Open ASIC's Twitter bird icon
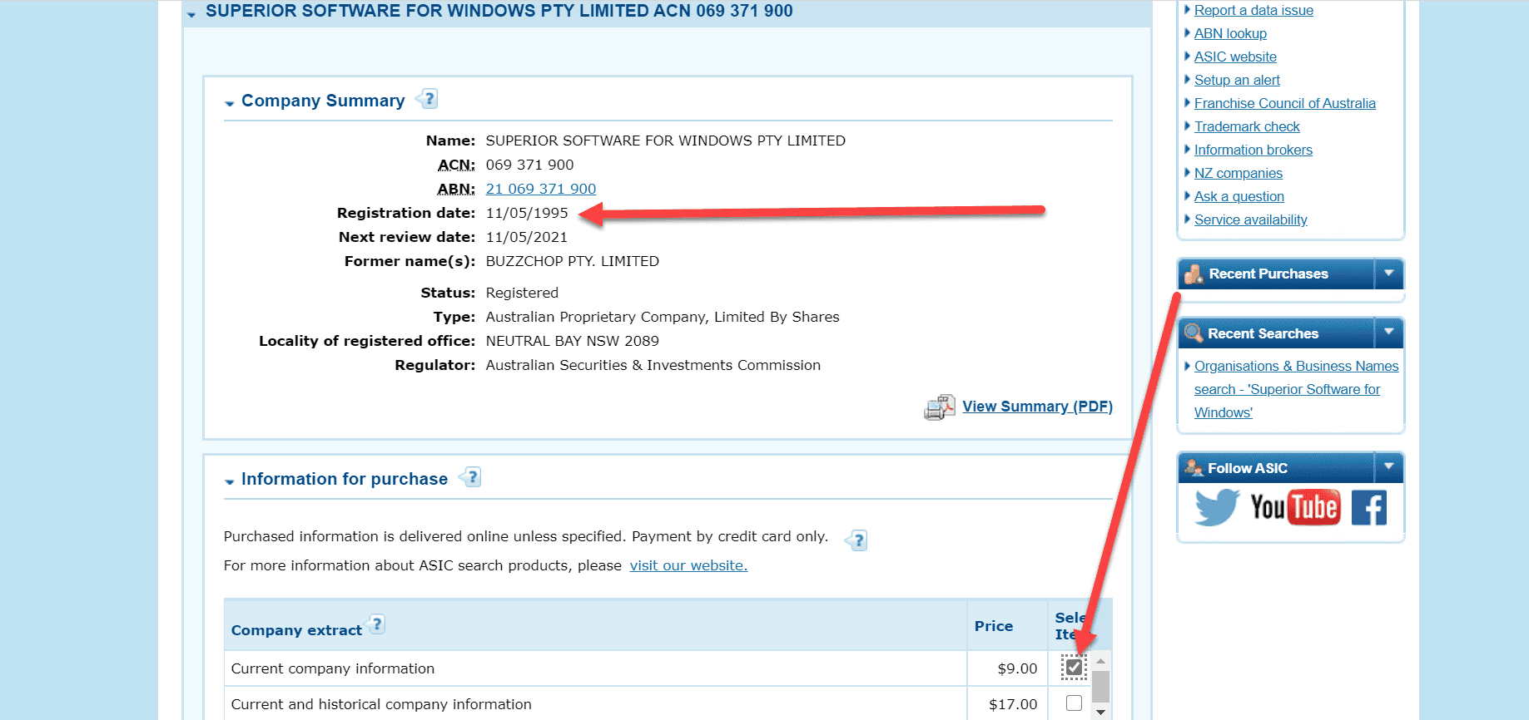1529x720 pixels. pos(1216,507)
